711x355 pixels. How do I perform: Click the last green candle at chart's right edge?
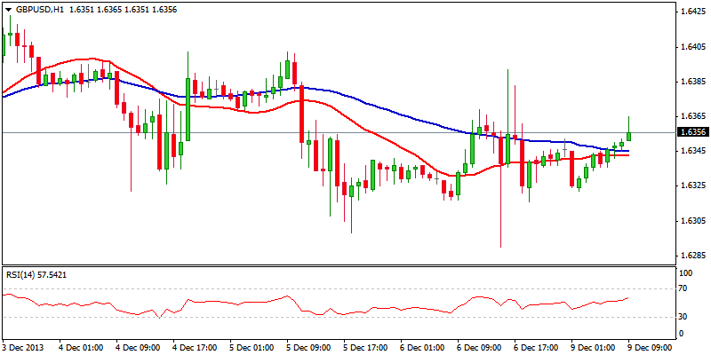click(x=629, y=135)
